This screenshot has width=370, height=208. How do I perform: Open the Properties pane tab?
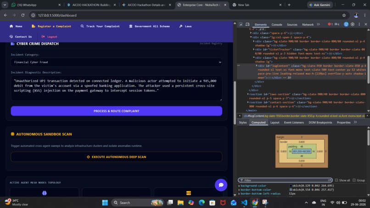(343, 123)
